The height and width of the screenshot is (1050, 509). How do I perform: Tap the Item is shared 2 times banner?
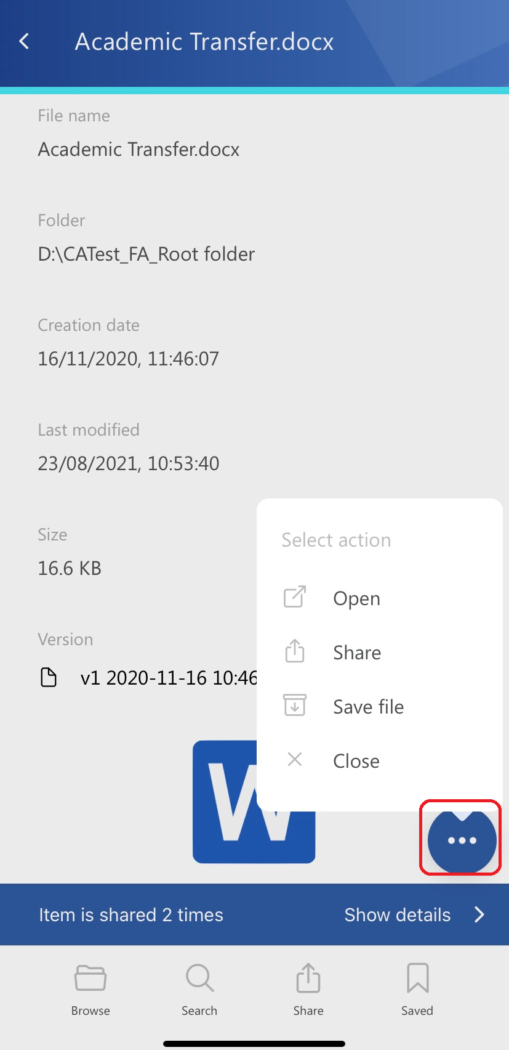[131, 915]
